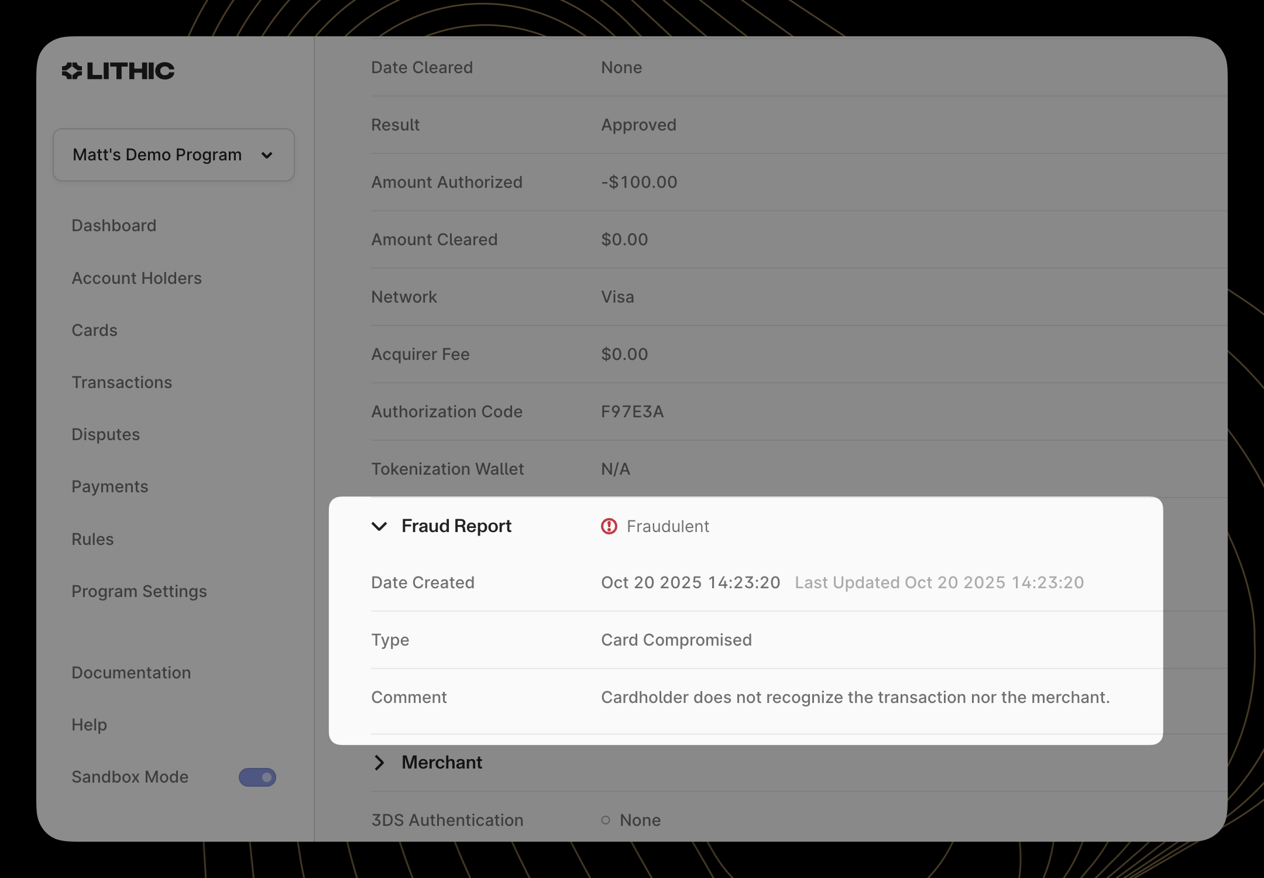Go to Rules page

pyautogui.click(x=92, y=539)
